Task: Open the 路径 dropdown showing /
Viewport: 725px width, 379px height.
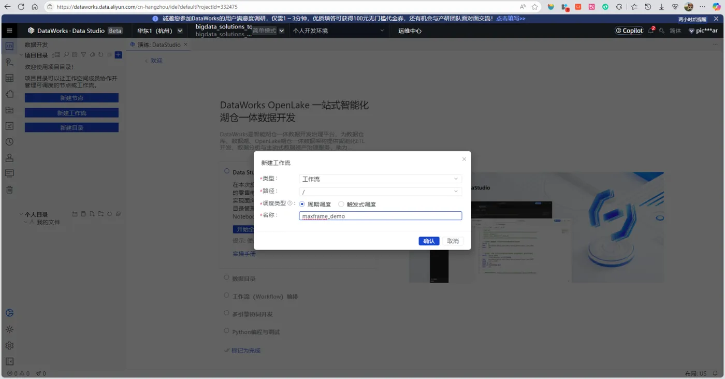Action: click(380, 192)
